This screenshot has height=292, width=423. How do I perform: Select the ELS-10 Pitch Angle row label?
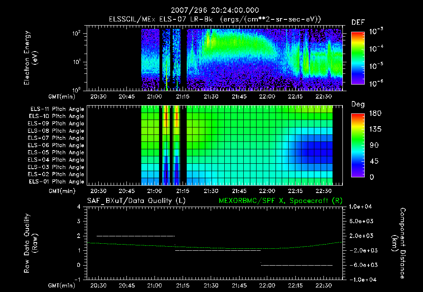click(57, 116)
